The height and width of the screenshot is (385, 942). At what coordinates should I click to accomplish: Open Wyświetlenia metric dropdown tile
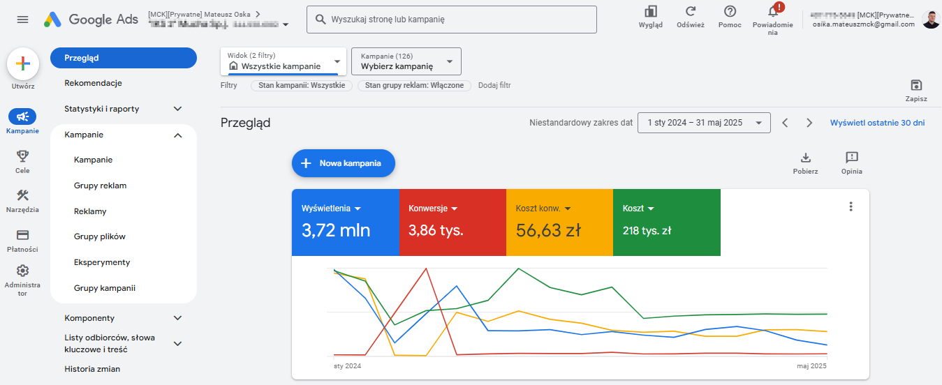tap(345, 222)
